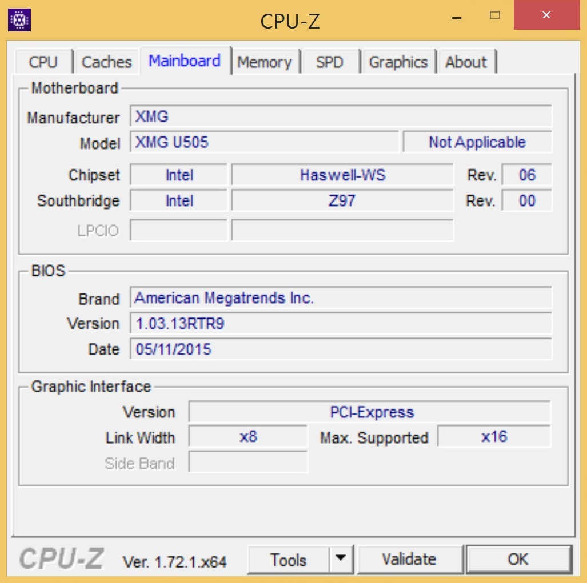The width and height of the screenshot is (587, 583).
Task: Click the Validate button
Action: coord(409,560)
